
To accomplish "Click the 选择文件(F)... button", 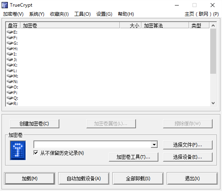I will pos(188,145).
